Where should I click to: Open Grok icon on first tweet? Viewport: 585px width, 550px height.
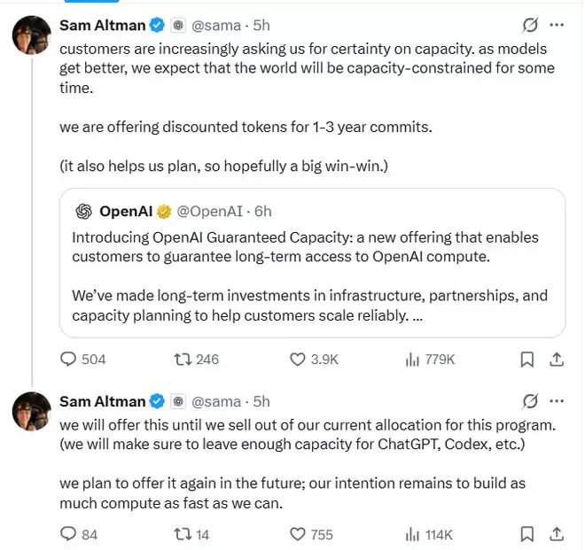point(530,26)
